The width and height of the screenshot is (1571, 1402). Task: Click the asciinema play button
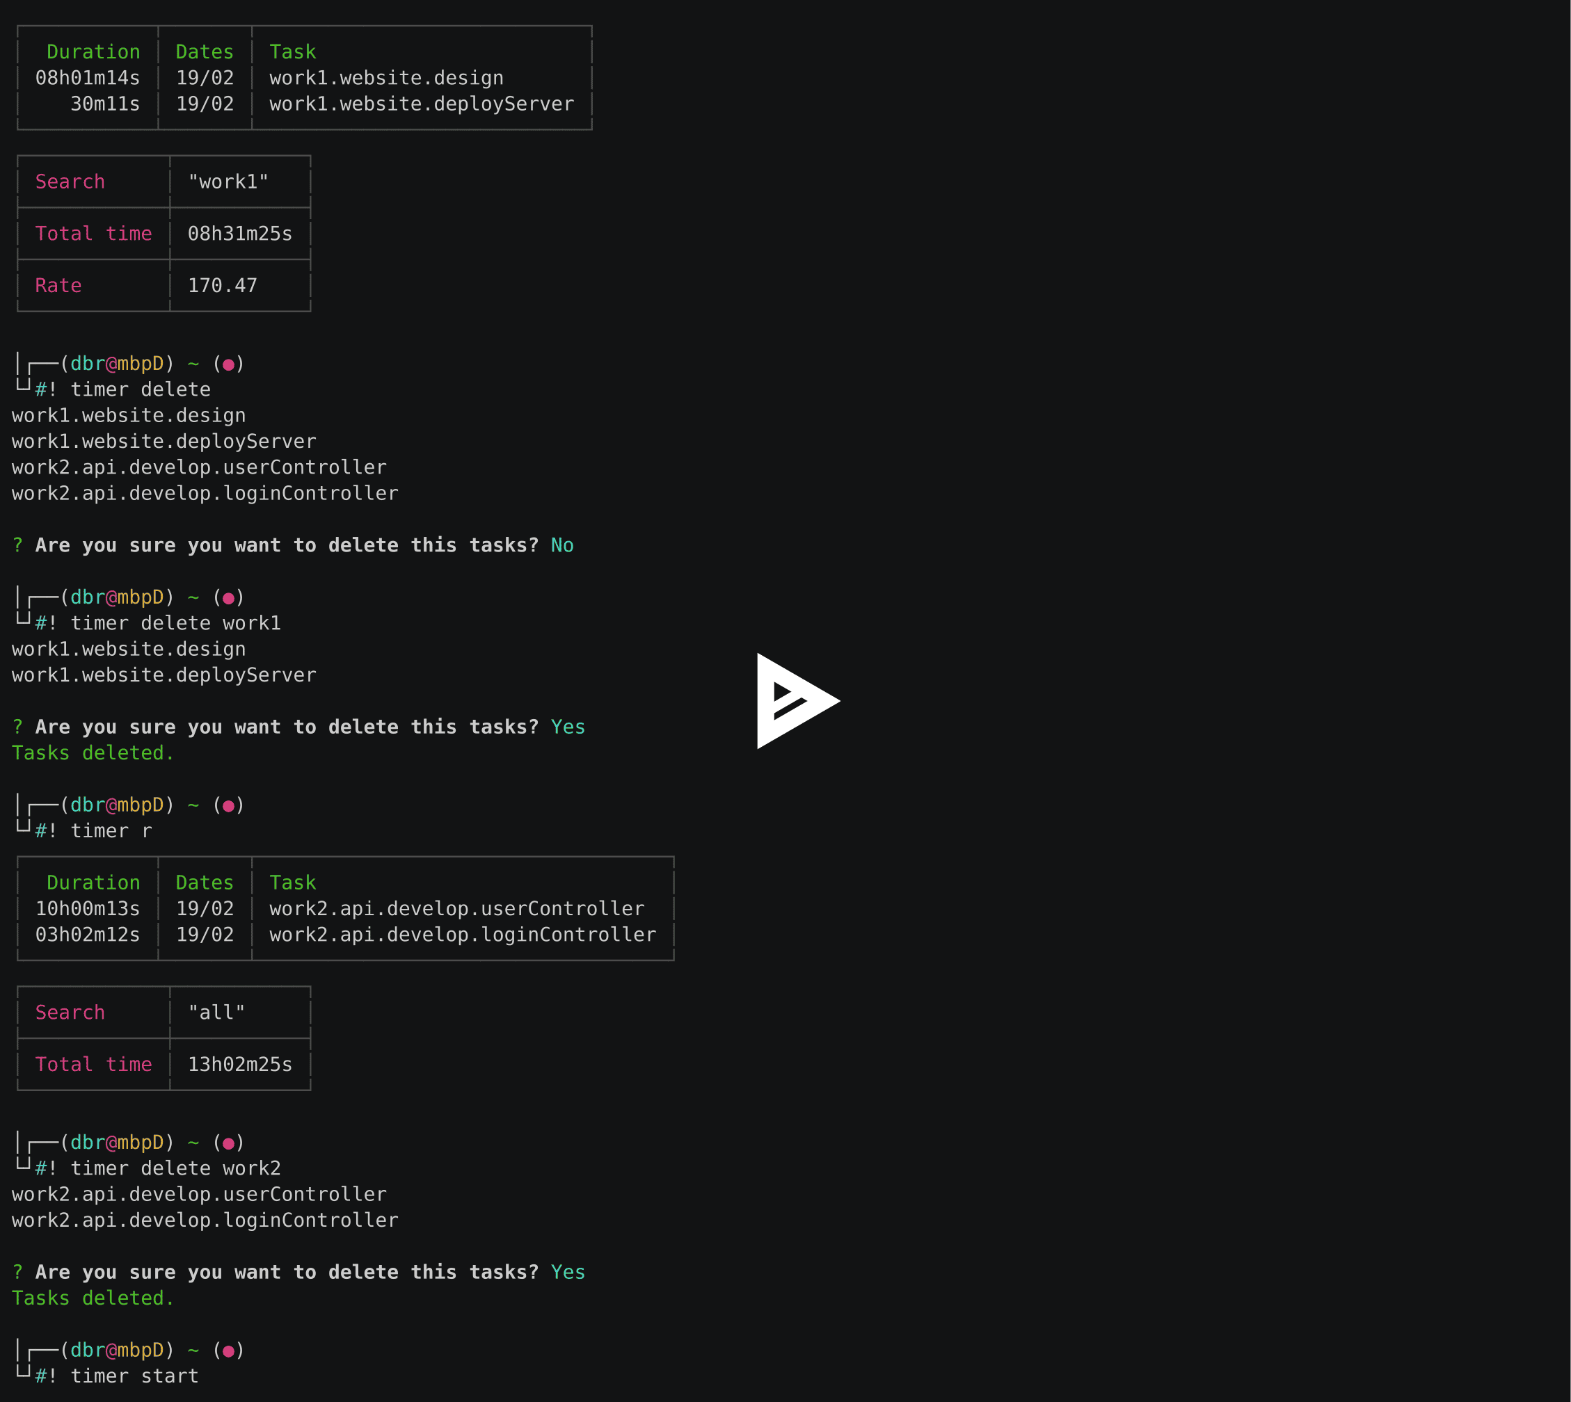[x=797, y=701]
